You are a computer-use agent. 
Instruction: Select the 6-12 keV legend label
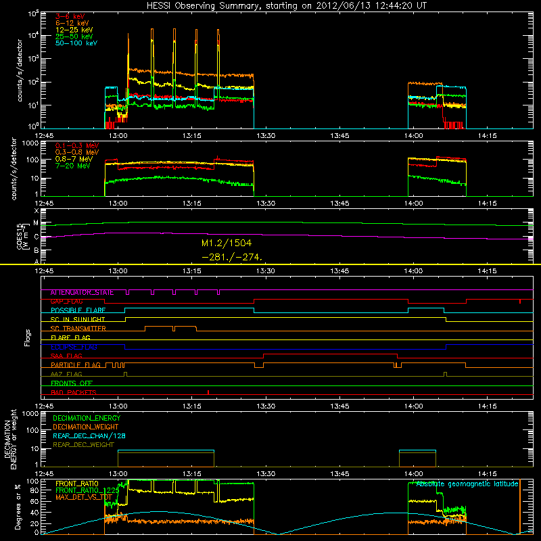click(x=72, y=23)
